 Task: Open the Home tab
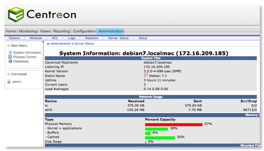pos(10,31)
